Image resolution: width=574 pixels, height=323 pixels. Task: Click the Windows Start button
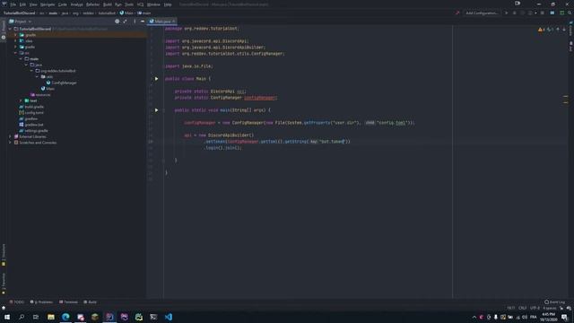(7, 317)
